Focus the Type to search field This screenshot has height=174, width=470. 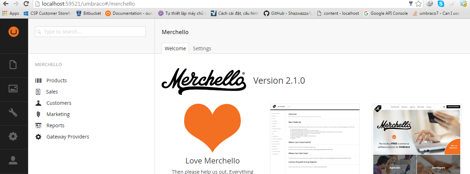[90, 32]
